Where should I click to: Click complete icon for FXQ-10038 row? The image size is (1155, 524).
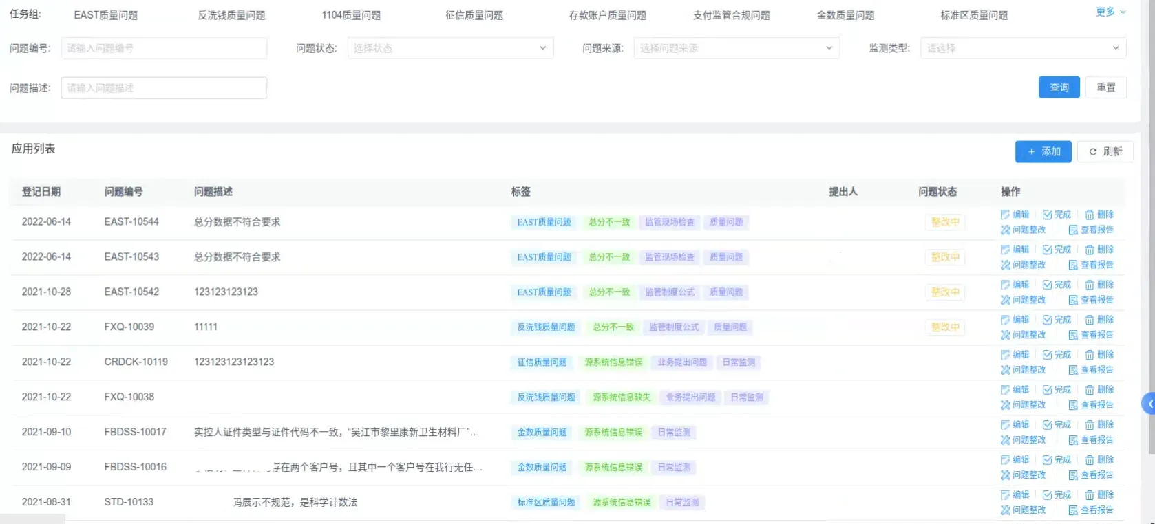[x=1048, y=390]
